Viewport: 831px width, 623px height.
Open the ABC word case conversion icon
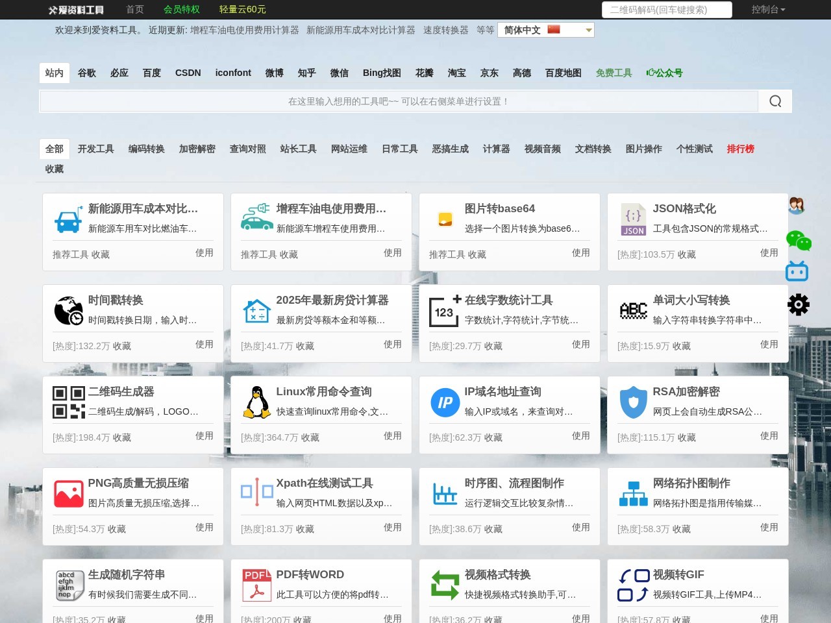[x=634, y=311]
